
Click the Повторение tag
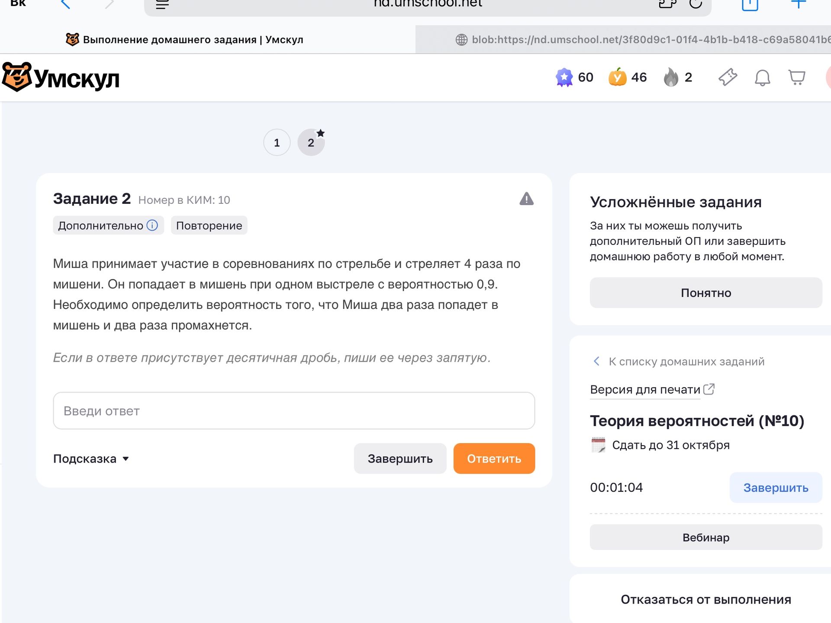point(209,225)
